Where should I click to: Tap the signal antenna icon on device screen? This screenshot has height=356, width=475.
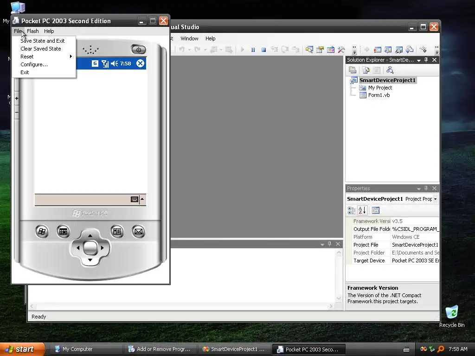pyautogui.click(x=105, y=64)
